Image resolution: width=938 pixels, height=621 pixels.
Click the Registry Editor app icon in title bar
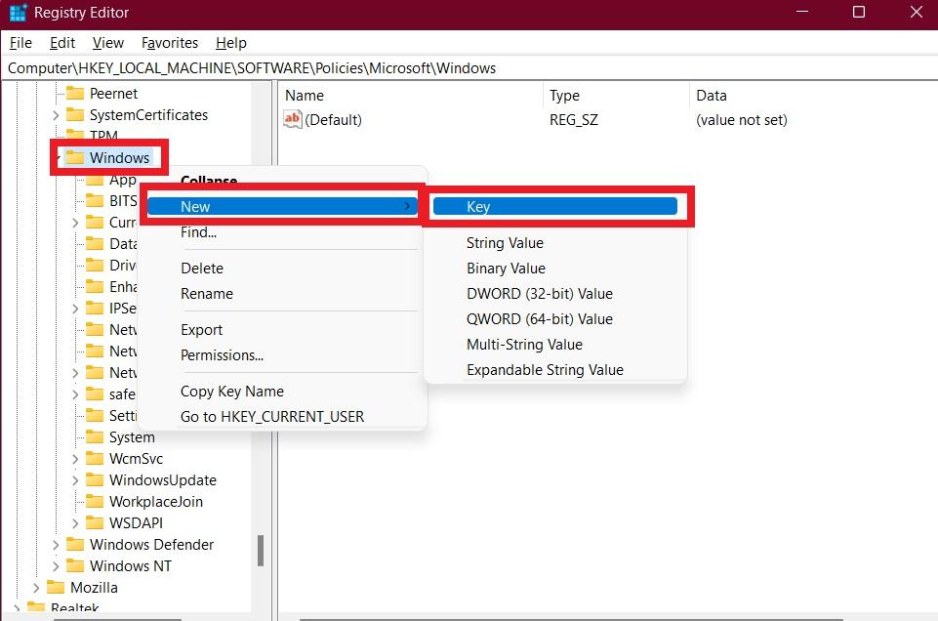[18, 13]
